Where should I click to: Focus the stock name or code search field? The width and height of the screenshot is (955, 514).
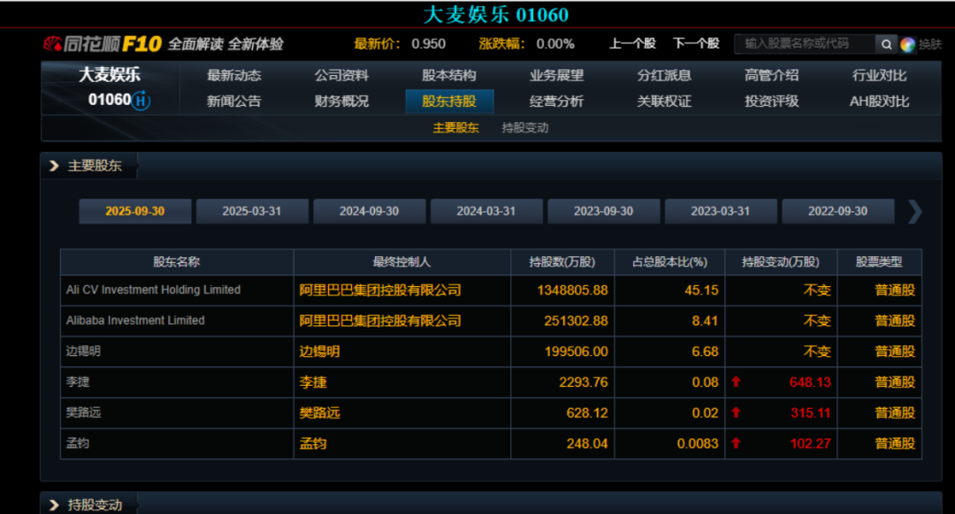click(805, 44)
